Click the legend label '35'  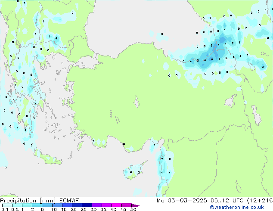(x=103, y=209)
